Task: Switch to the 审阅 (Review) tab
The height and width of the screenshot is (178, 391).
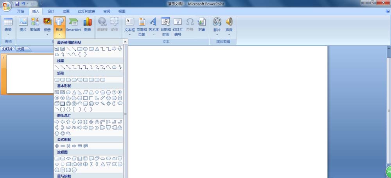Action: tap(107, 11)
